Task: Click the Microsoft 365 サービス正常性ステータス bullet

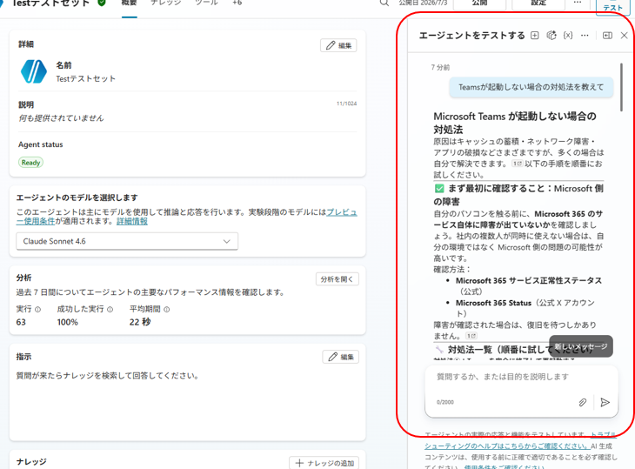Action: pyautogui.click(x=529, y=286)
